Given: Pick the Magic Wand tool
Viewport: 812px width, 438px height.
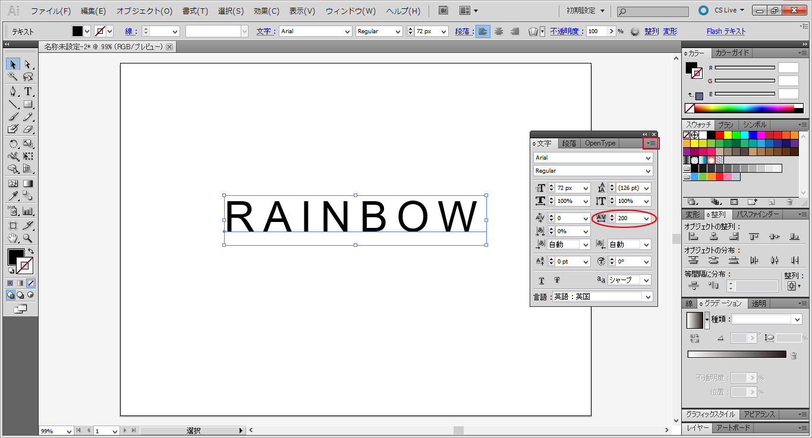Looking at the screenshot, I should tap(13, 77).
